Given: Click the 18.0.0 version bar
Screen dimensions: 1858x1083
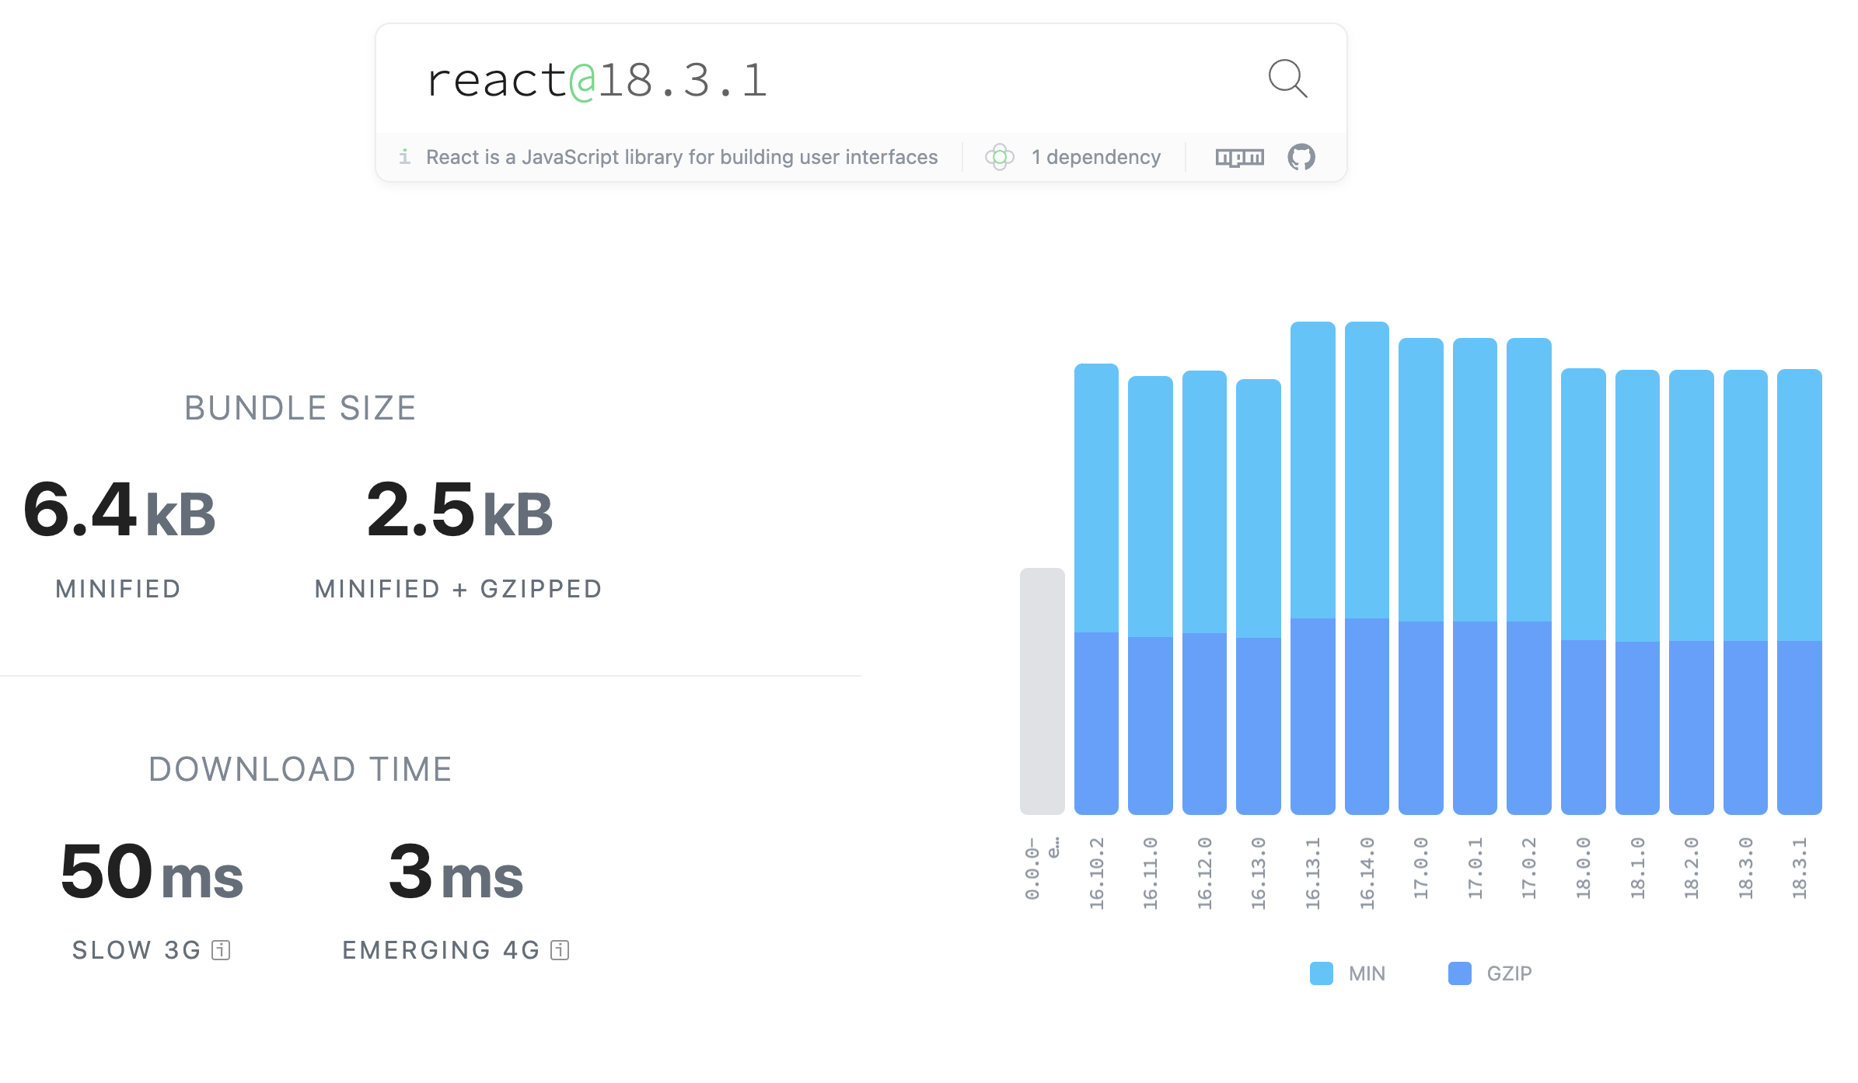Looking at the screenshot, I should [1583, 590].
